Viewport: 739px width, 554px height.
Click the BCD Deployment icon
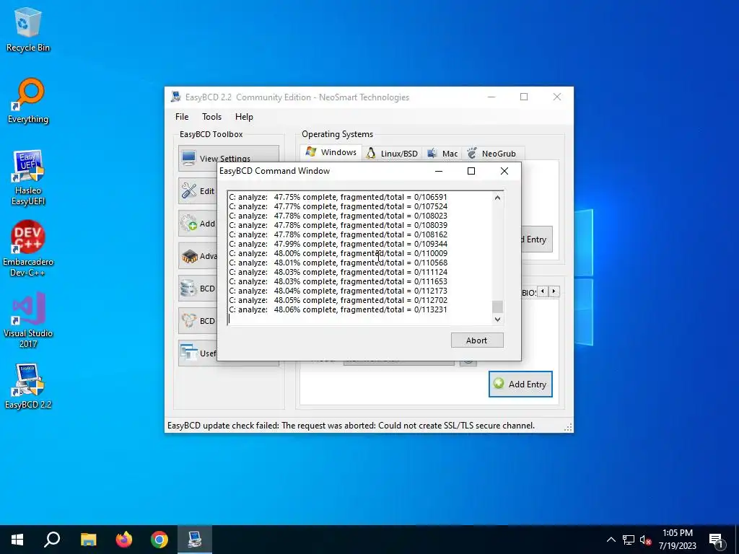pos(189,321)
